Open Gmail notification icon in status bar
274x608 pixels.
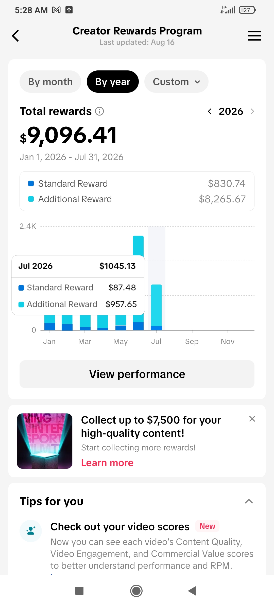[x=56, y=10]
